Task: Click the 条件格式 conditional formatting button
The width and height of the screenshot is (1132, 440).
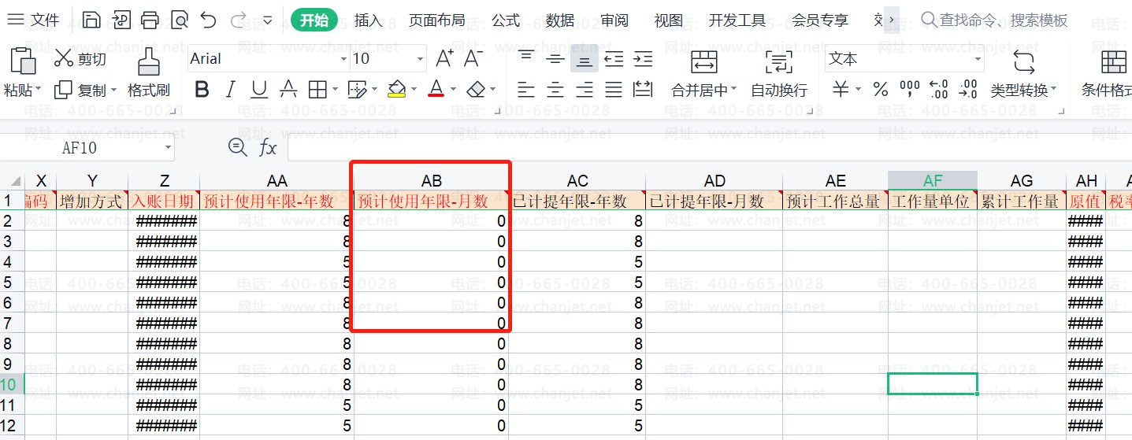Action: coord(1106,74)
